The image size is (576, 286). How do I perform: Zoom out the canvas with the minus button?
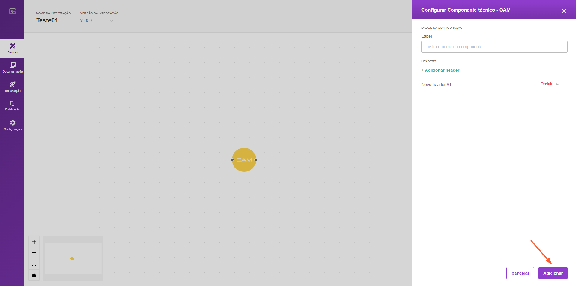(34, 253)
